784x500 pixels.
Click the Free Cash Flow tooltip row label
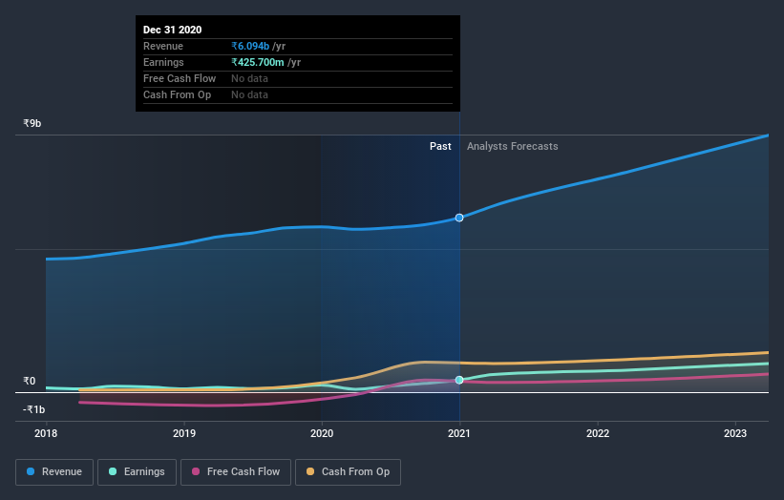click(180, 78)
